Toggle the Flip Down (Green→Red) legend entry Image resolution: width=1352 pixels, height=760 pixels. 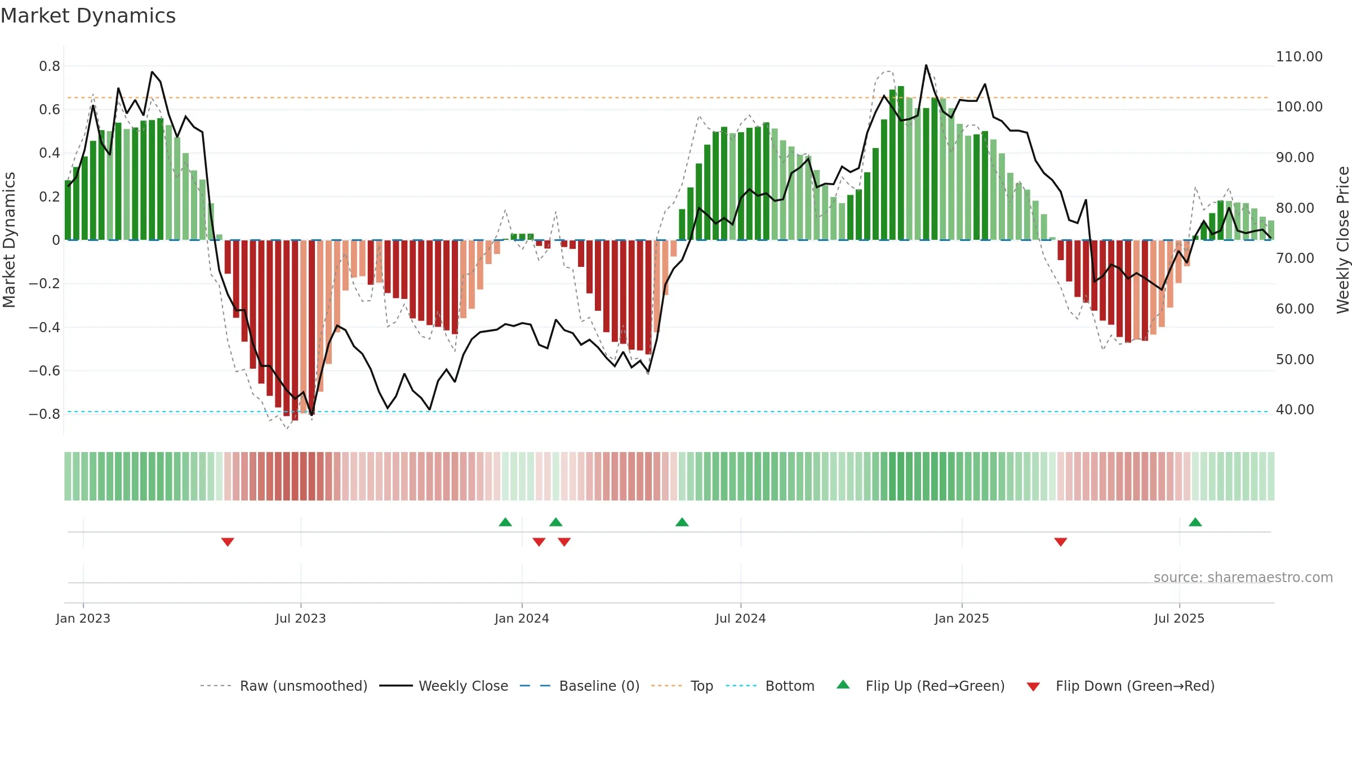(1120, 686)
